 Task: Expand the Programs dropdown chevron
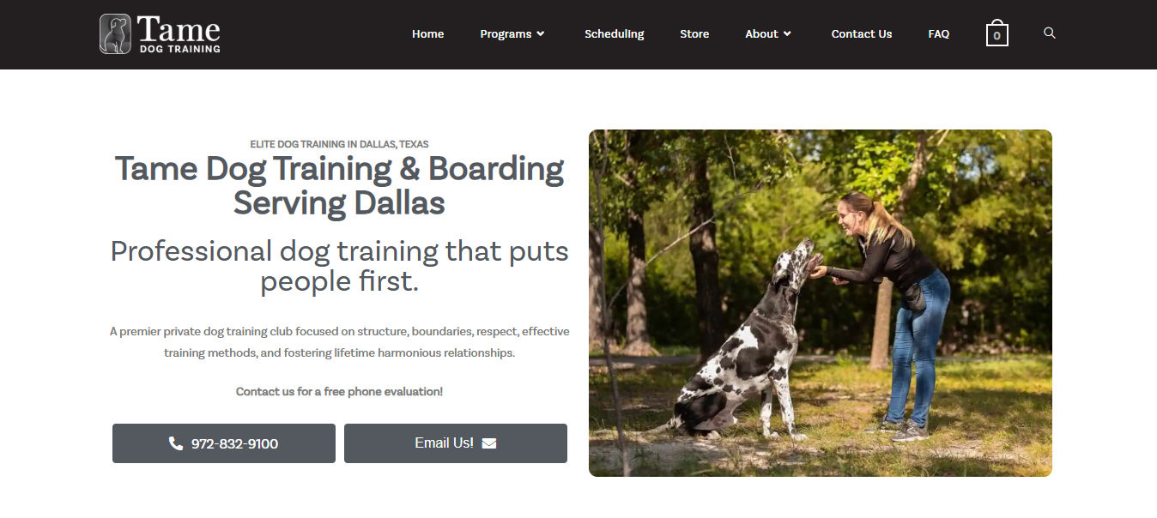[x=541, y=34]
